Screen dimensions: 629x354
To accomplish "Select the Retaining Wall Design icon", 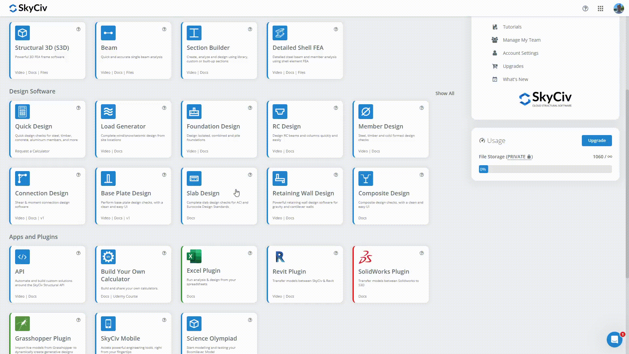I will coord(280,178).
